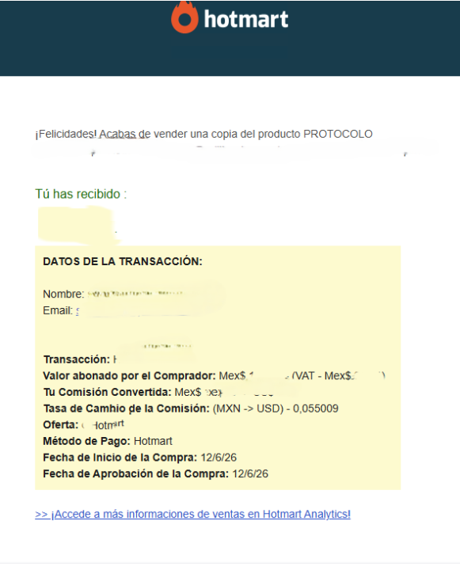Click the purchase start date 12/6/26
Screen dimensions: 460x570
(219, 458)
